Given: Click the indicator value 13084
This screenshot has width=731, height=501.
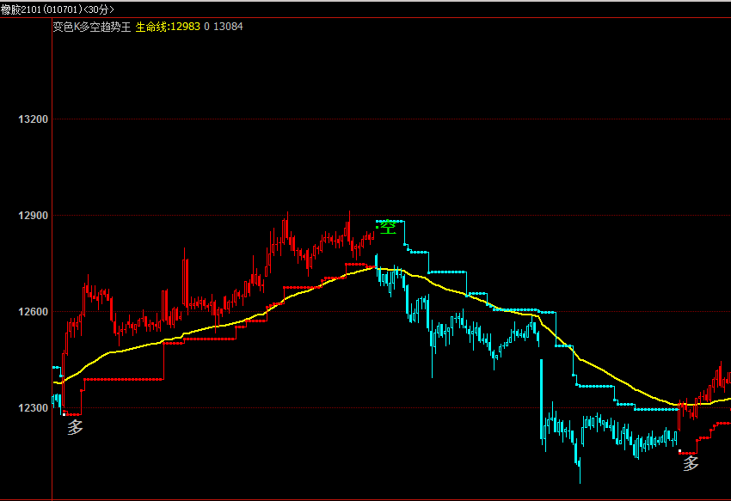Looking at the screenshot, I should (x=228, y=27).
